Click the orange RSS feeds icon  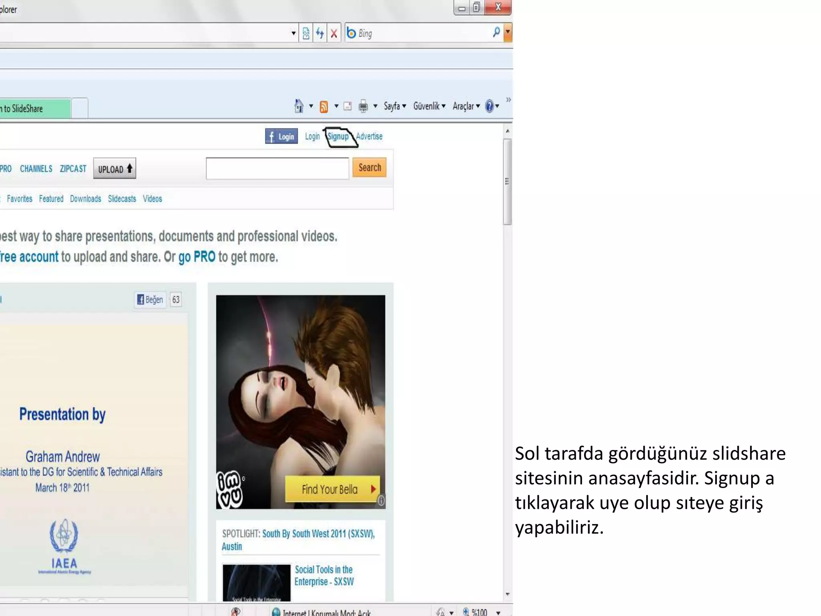coord(324,106)
